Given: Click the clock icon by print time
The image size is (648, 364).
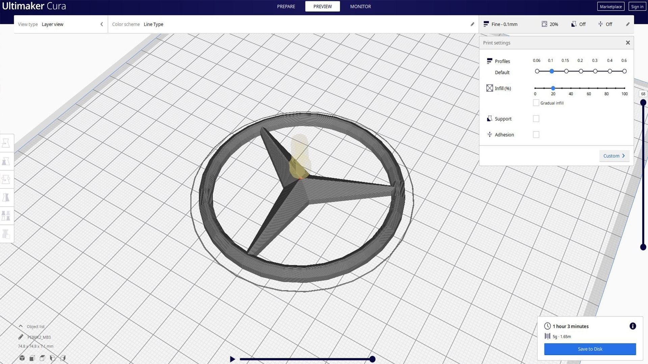Looking at the screenshot, I should [547, 326].
